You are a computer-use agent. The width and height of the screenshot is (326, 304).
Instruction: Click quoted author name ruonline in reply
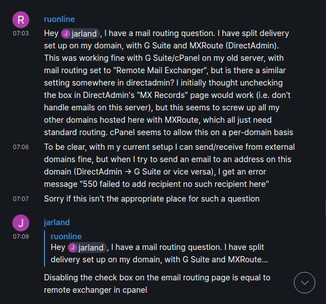[x=66, y=236]
